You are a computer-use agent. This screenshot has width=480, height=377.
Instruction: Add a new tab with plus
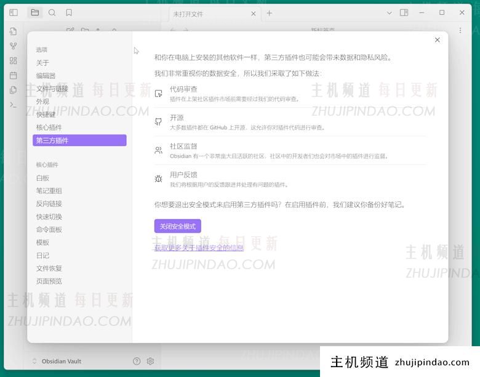click(269, 13)
